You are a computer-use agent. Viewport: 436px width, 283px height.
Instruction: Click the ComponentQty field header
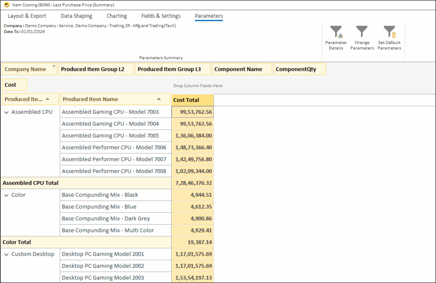pos(299,69)
